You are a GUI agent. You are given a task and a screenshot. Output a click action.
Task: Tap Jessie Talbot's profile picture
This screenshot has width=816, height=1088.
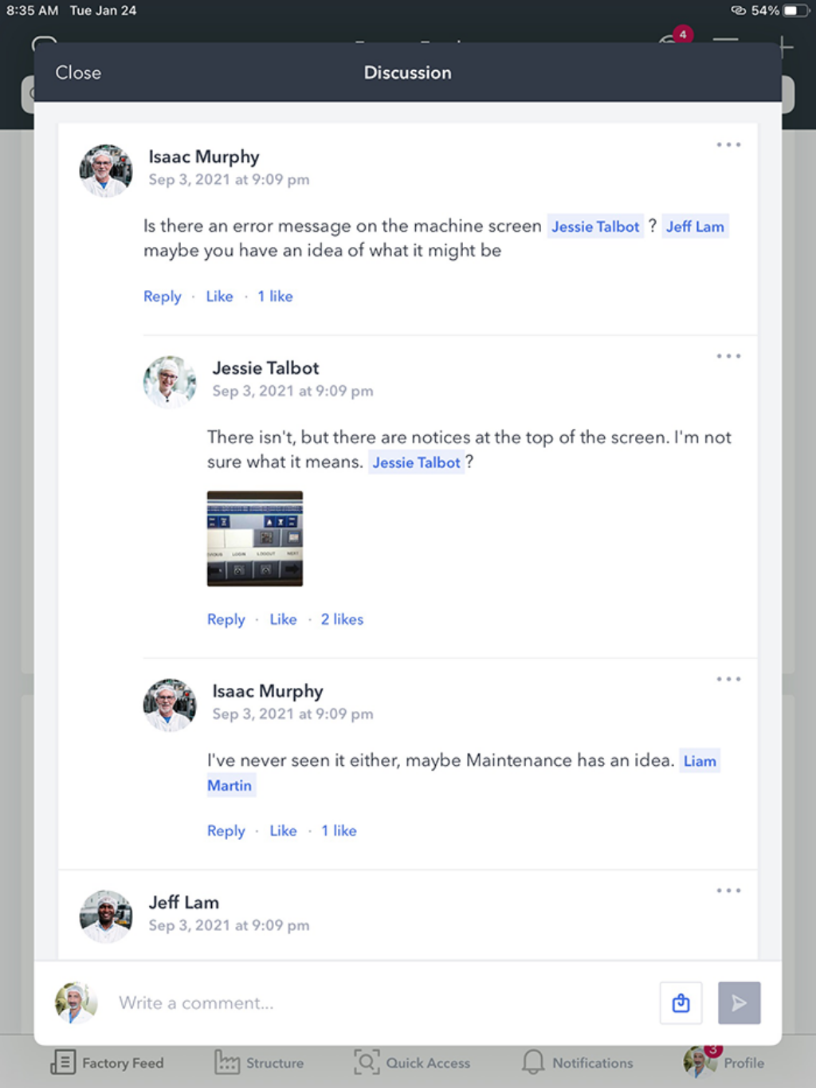coord(170,382)
